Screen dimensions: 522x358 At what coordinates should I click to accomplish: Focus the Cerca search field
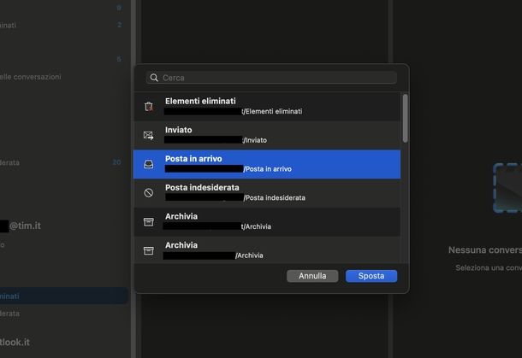(276, 78)
